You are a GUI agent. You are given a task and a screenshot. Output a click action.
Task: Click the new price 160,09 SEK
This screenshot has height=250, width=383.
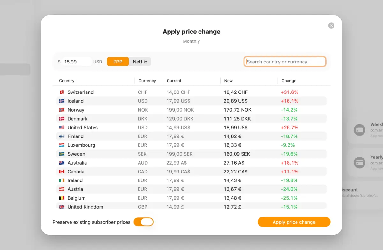click(x=237, y=154)
